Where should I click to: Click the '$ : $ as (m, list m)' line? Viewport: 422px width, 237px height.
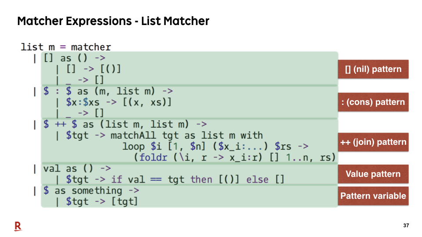click(x=108, y=91)
